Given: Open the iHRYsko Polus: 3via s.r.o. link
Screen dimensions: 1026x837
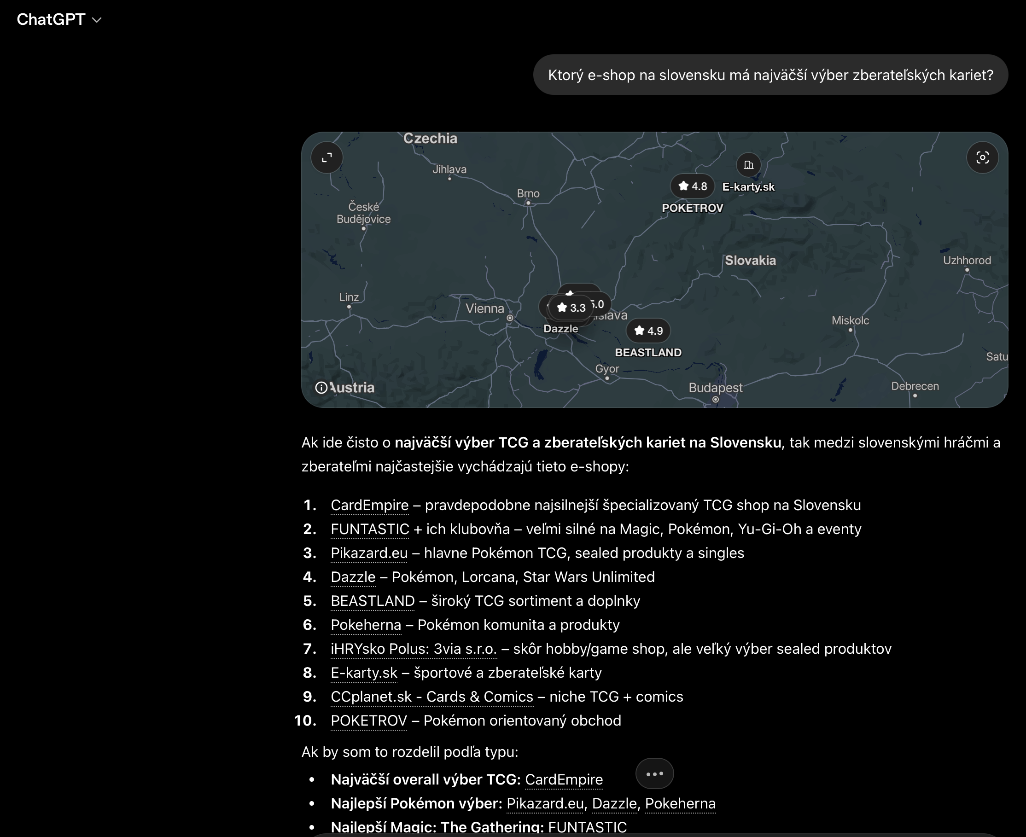Looking at the screenshot, I should tap(414, 649).
